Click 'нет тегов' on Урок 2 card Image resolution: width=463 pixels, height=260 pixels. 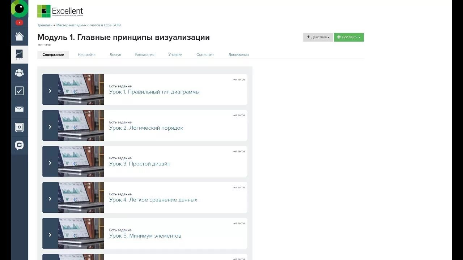click(239, 115)
